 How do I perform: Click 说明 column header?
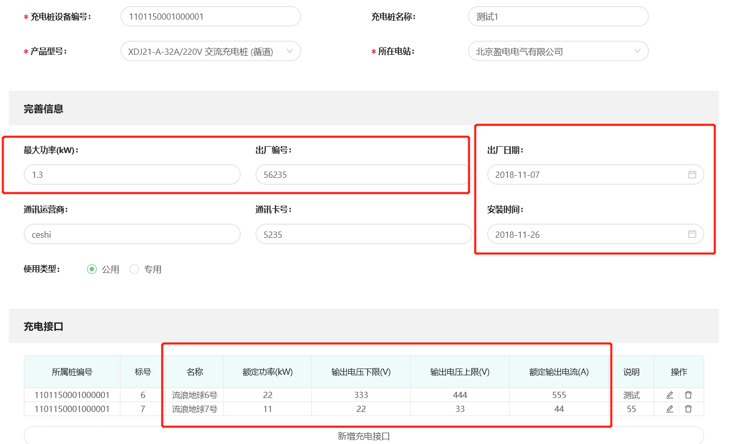click(x=631, y=372)
